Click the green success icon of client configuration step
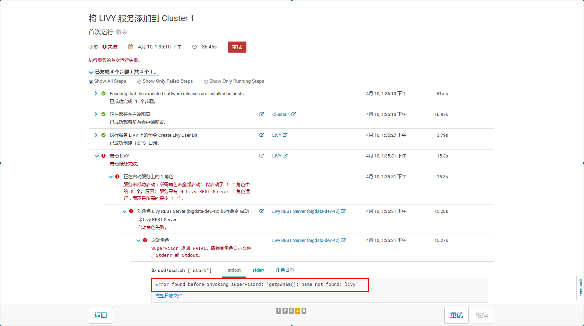The height and width of the screenshot is (326, 584). (103, 114)
